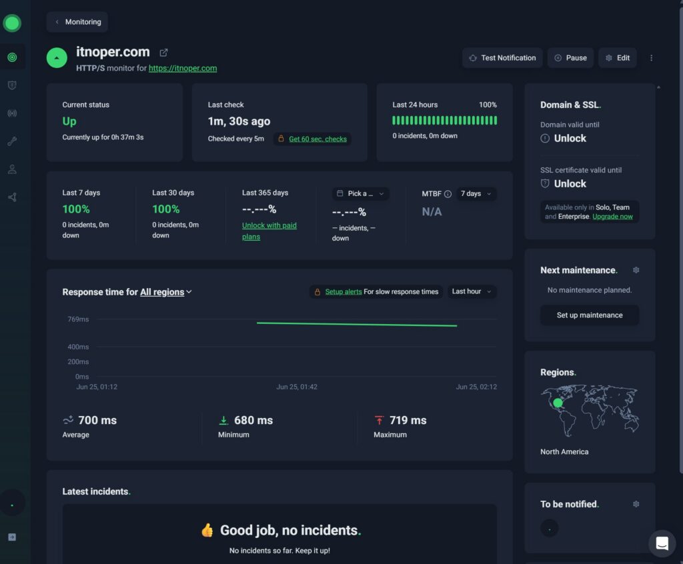Open the Incidents shield icon in sidebar

[x=12, y=85]
